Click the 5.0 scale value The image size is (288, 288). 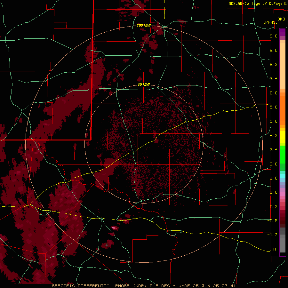[274, 121]
